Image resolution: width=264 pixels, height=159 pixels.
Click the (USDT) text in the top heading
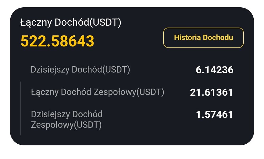pyautogui.click(x=105, y=23)
